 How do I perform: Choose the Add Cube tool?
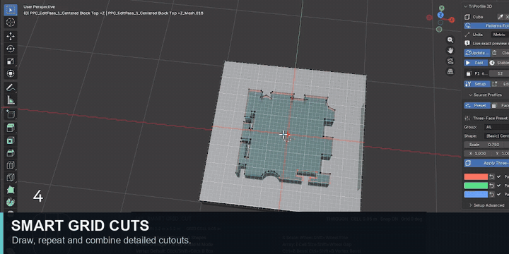click(x=11, y=114)
